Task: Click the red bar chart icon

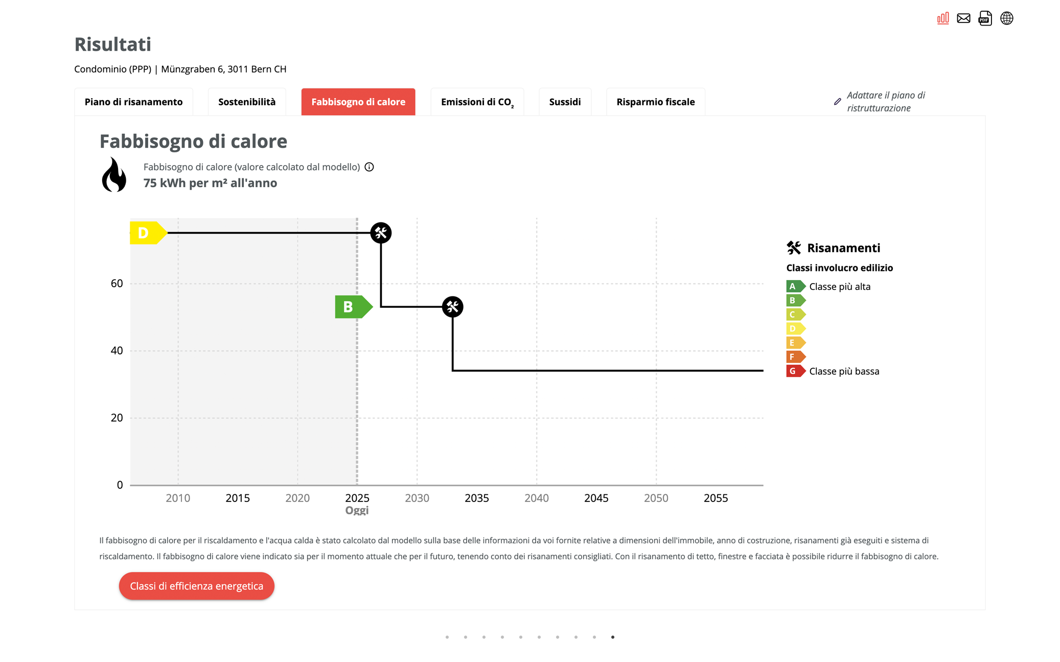Action: coord(943,18)
